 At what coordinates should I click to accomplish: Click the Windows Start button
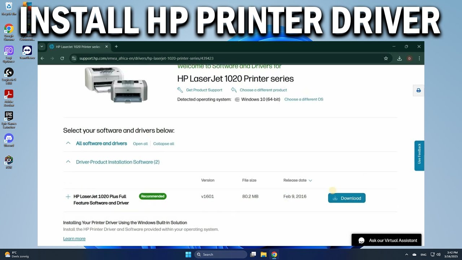pos(188,254)
